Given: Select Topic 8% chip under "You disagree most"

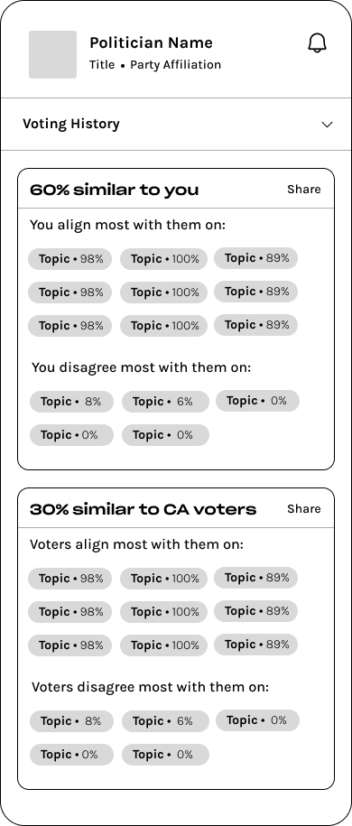Looking at the screenshot, I should [x=71, y=402].
